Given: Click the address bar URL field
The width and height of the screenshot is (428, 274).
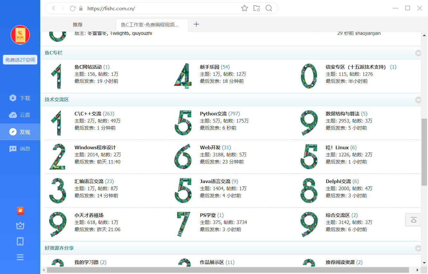Looking at the screenshot, I should click(161, 8).
